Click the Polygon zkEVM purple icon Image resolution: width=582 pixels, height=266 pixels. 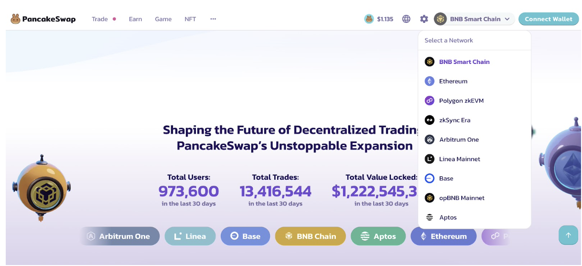coord(430,101)
